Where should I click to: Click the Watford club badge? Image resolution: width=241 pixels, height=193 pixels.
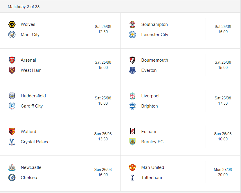[x=12, y=132]
